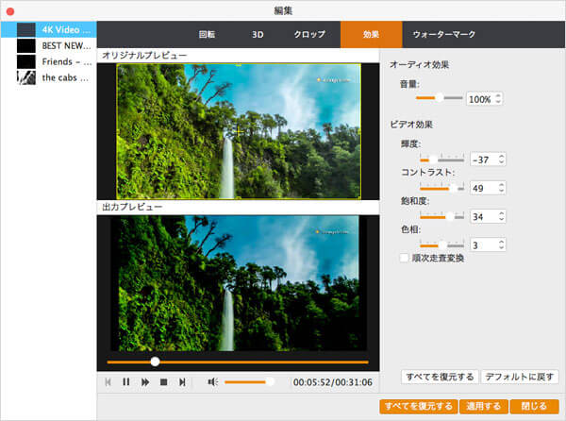Click デフォルトに戻す restore defaults button
The image size is (566, 421).
click(x=520, y=377)
